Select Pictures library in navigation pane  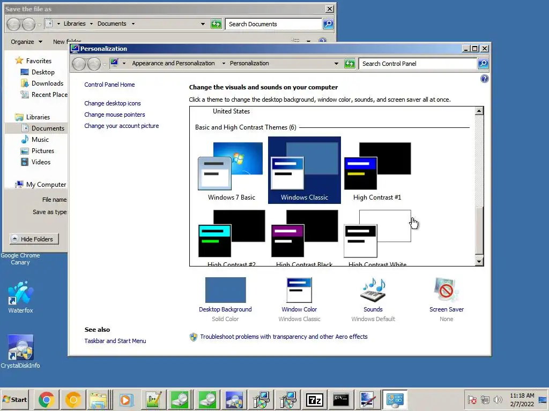click(43, 150)
